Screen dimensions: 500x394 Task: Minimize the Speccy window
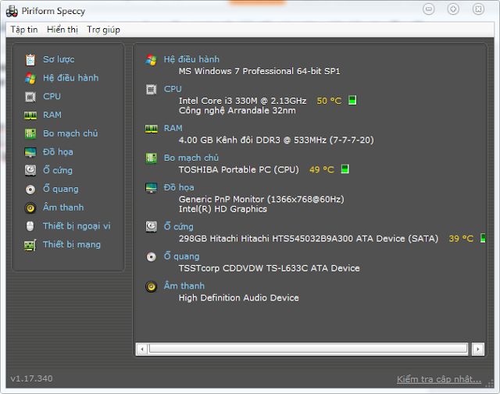(x=429, y=9)
